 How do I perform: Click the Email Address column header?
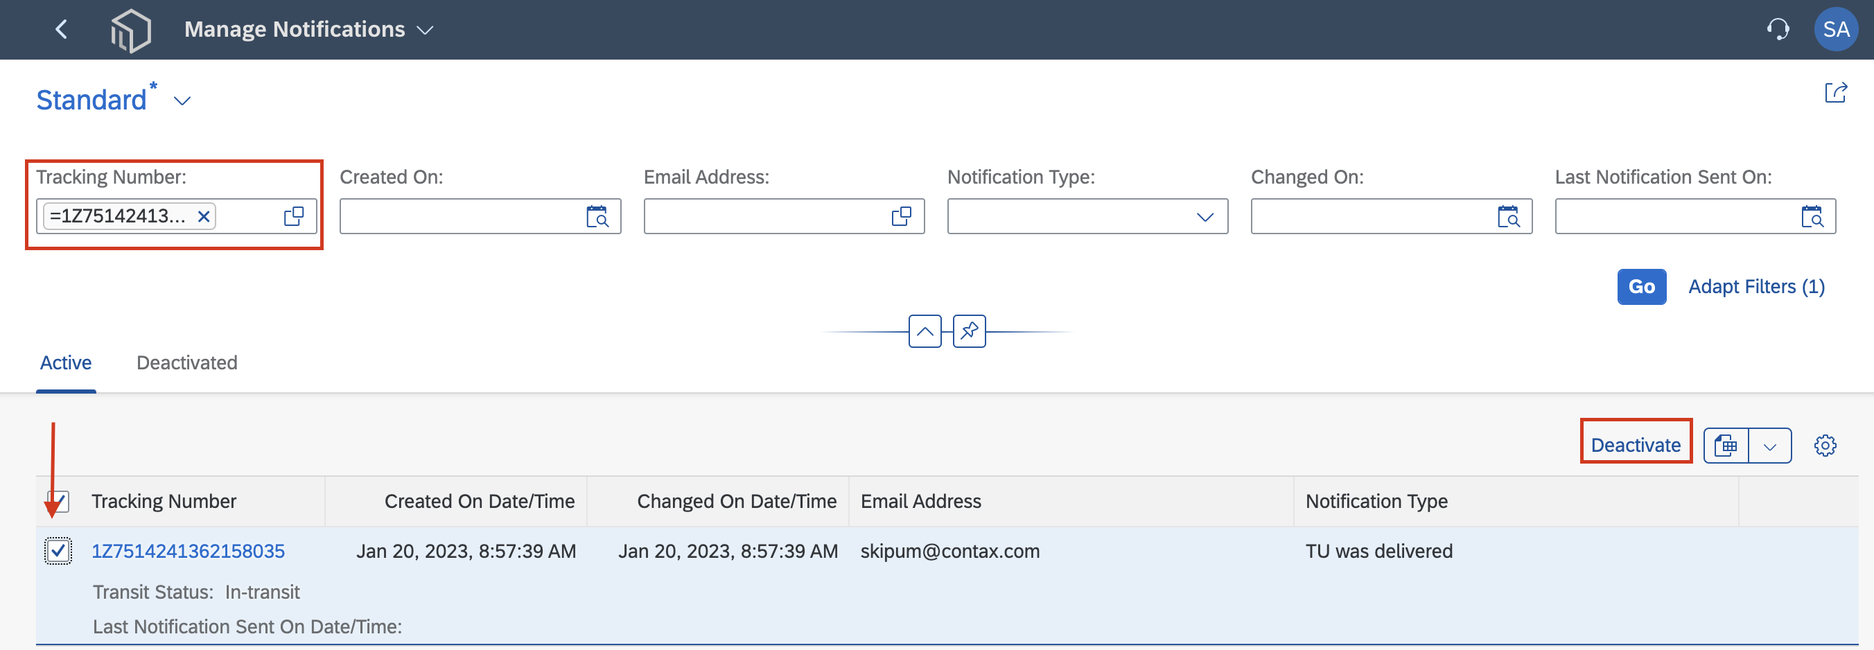click(920, 501)
